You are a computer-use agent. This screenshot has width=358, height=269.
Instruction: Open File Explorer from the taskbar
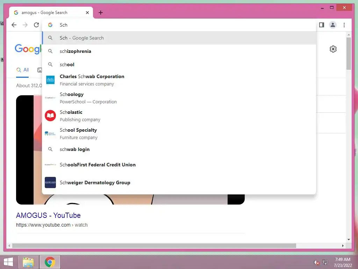pyautogui.click(x=28, y=262)
